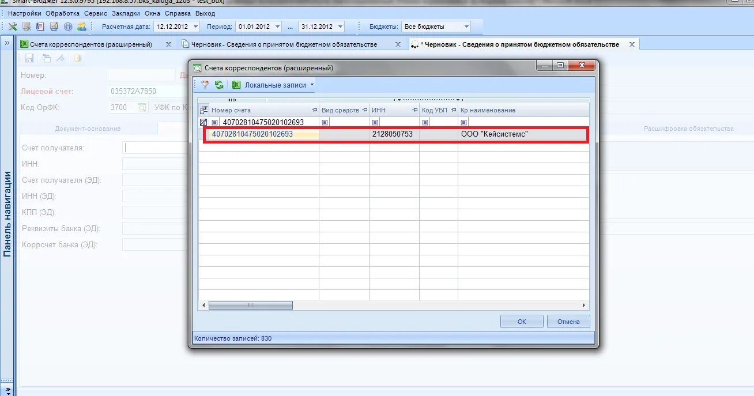Close the starred * Черновик tab
This screenshot has height=396, width=754.
tap(632, 44)
